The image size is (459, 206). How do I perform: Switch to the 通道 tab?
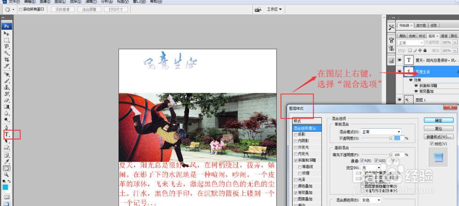coord(444,36)
